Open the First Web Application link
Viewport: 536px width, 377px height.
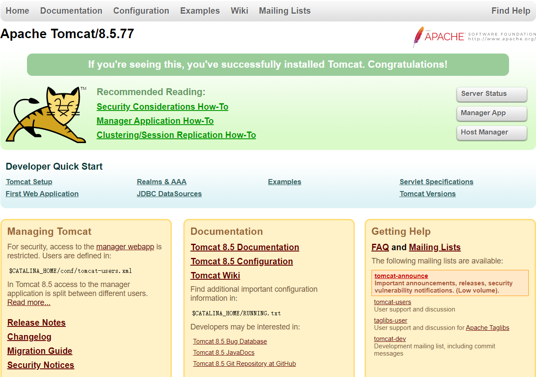[42, 194]
